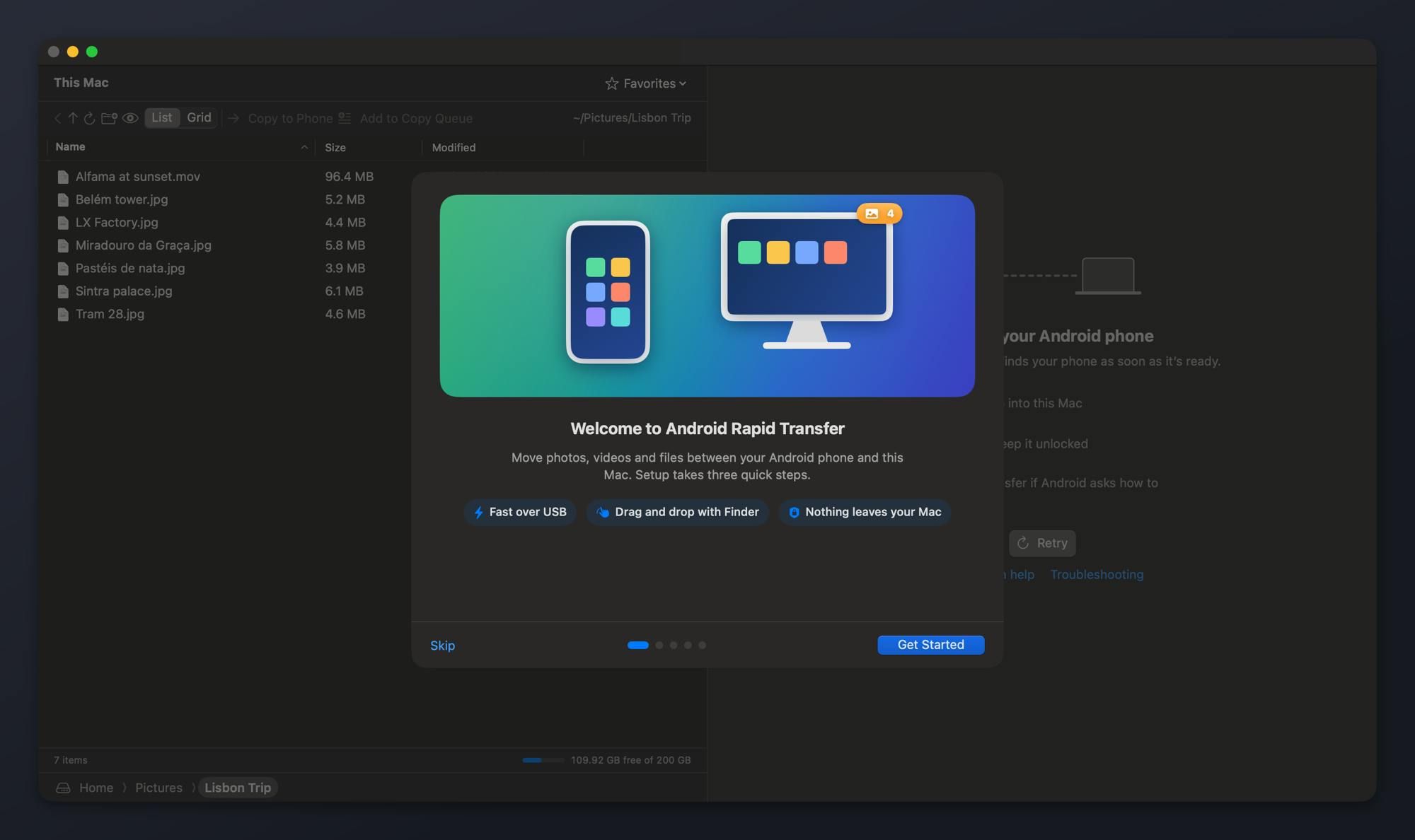The height and width of the screenshot is (840, 1415).
Task: Click the welcome banner illustration
Action: 707,296
